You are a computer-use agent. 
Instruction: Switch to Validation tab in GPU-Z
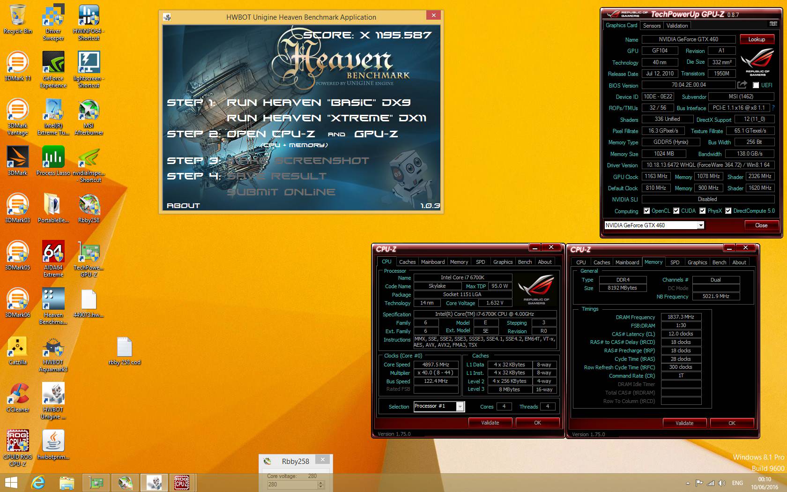coord(677,26)
